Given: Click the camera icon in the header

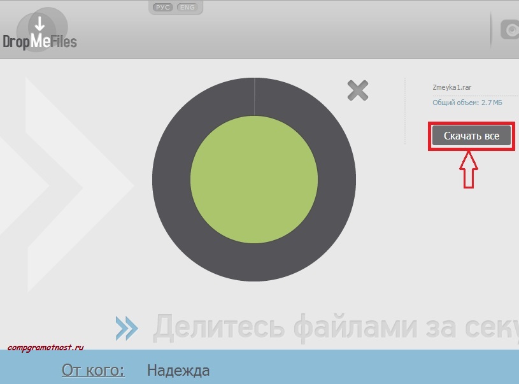Looking at the screenshot, I should pos(511,30).
